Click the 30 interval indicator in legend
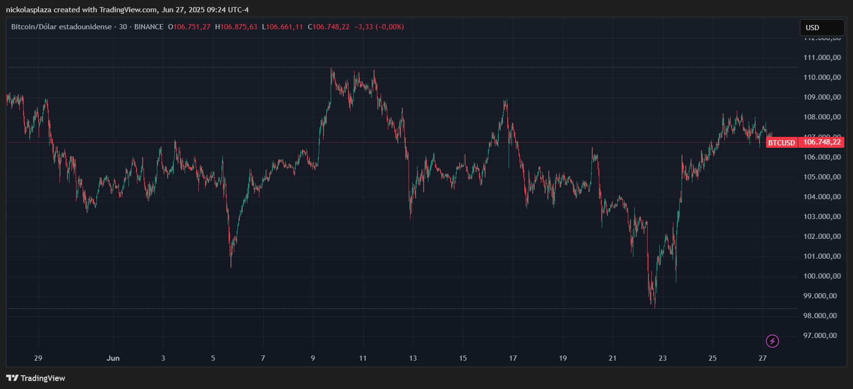Viewport: 853px width, 389px height. coord(123,27)
